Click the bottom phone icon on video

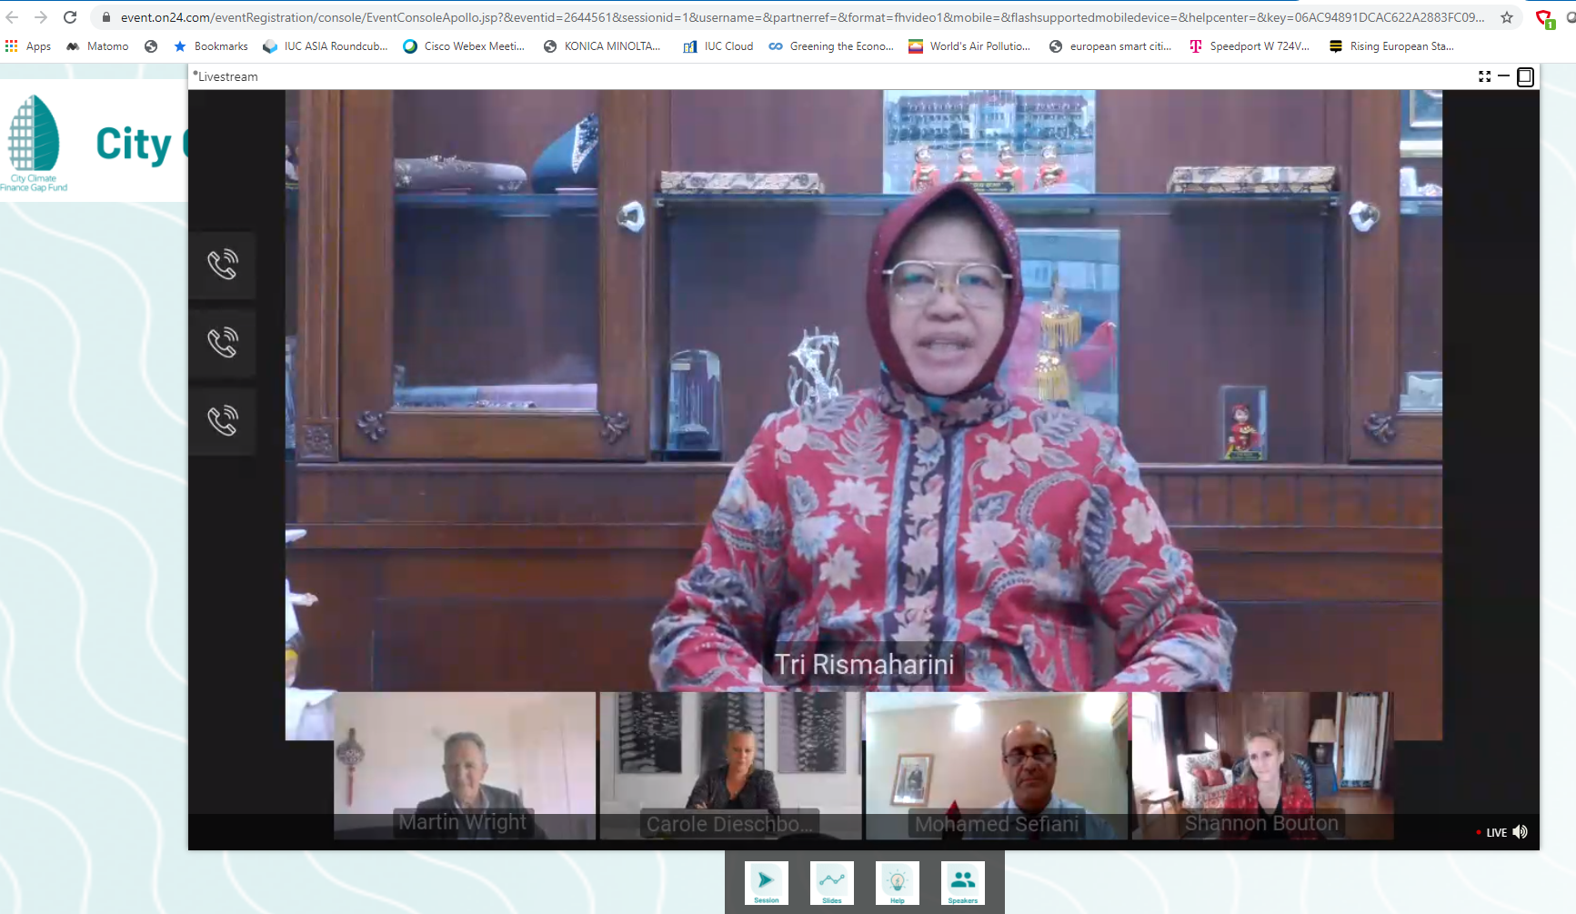pos(223,421)
